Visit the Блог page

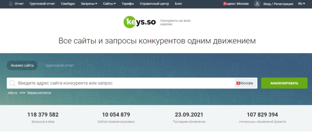click(178, 4)
